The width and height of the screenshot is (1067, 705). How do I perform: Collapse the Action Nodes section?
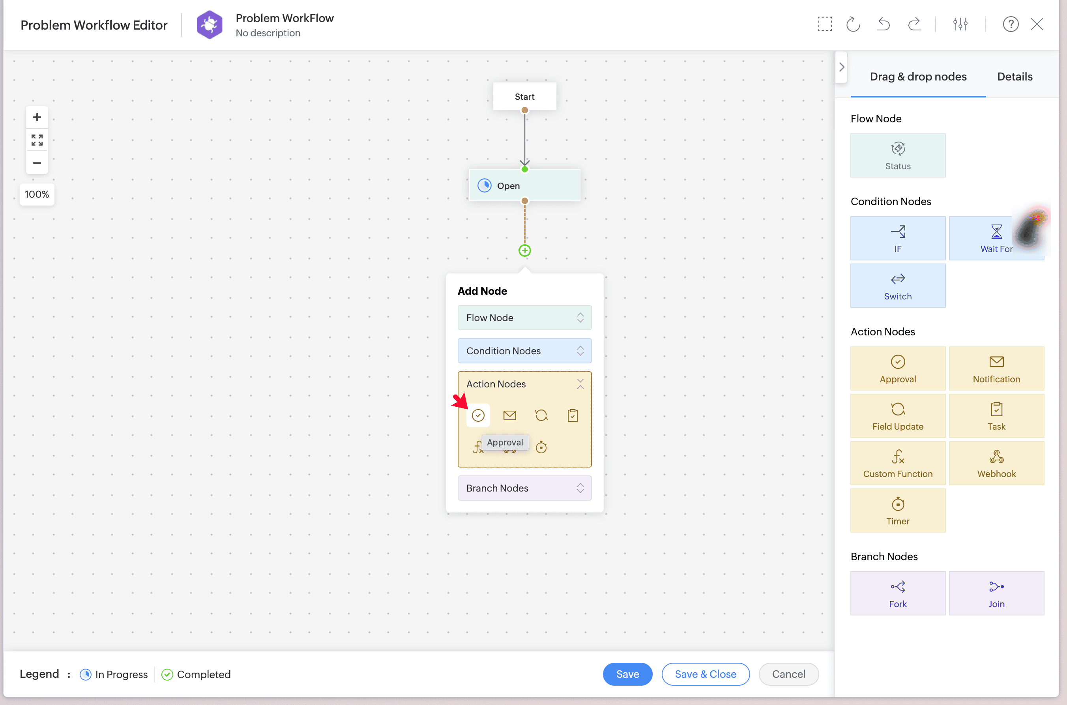point(580,384)
